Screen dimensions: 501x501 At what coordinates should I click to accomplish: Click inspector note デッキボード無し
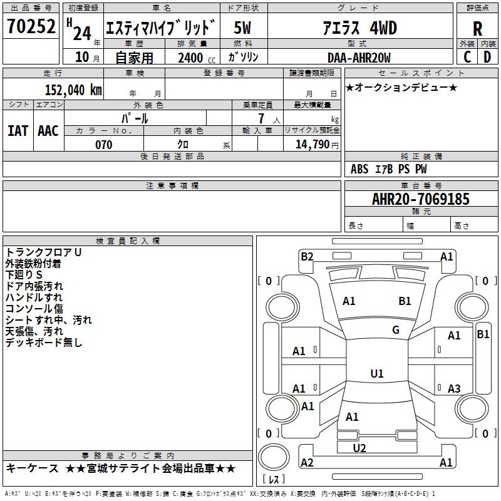[44, 342]
